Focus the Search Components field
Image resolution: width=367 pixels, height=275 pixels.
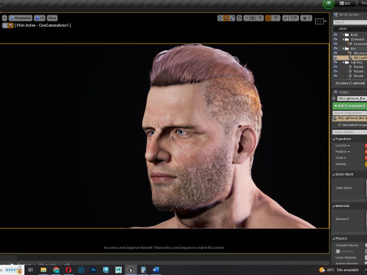click(x=349, y=113)
